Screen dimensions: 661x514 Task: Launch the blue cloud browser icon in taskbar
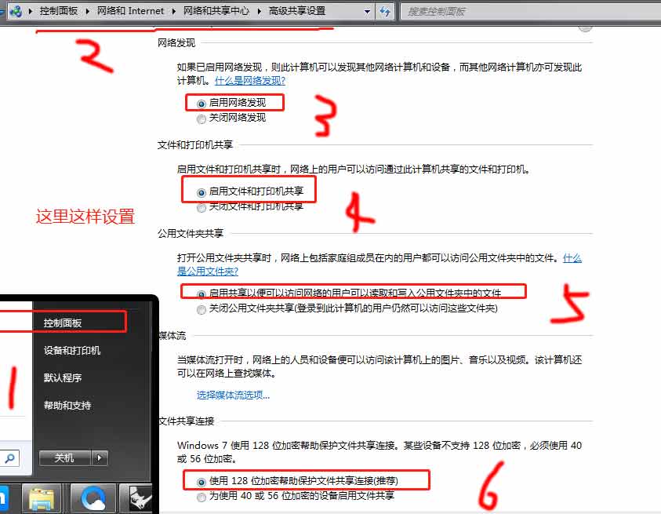pyautogui.click(x=94, y=498)
